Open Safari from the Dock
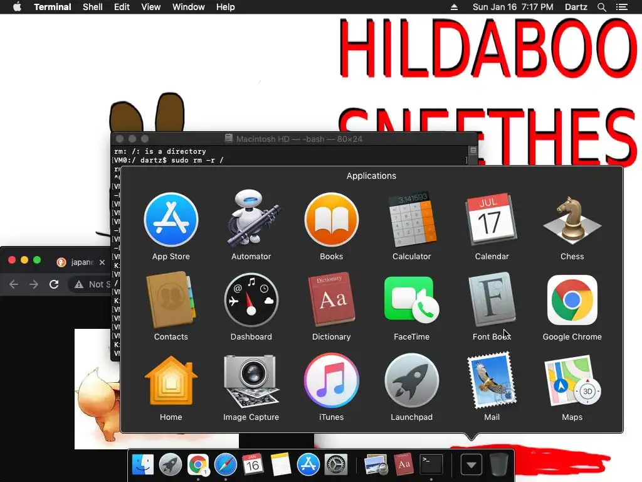The height and width of the screenshot is (482, 642). 226,465
